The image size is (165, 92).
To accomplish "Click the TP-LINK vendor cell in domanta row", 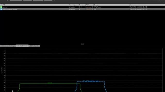I will [138, 7].
